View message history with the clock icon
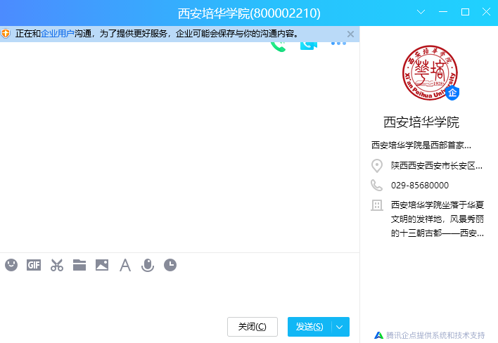Screen dimensions: 498x343 point(170,265)
